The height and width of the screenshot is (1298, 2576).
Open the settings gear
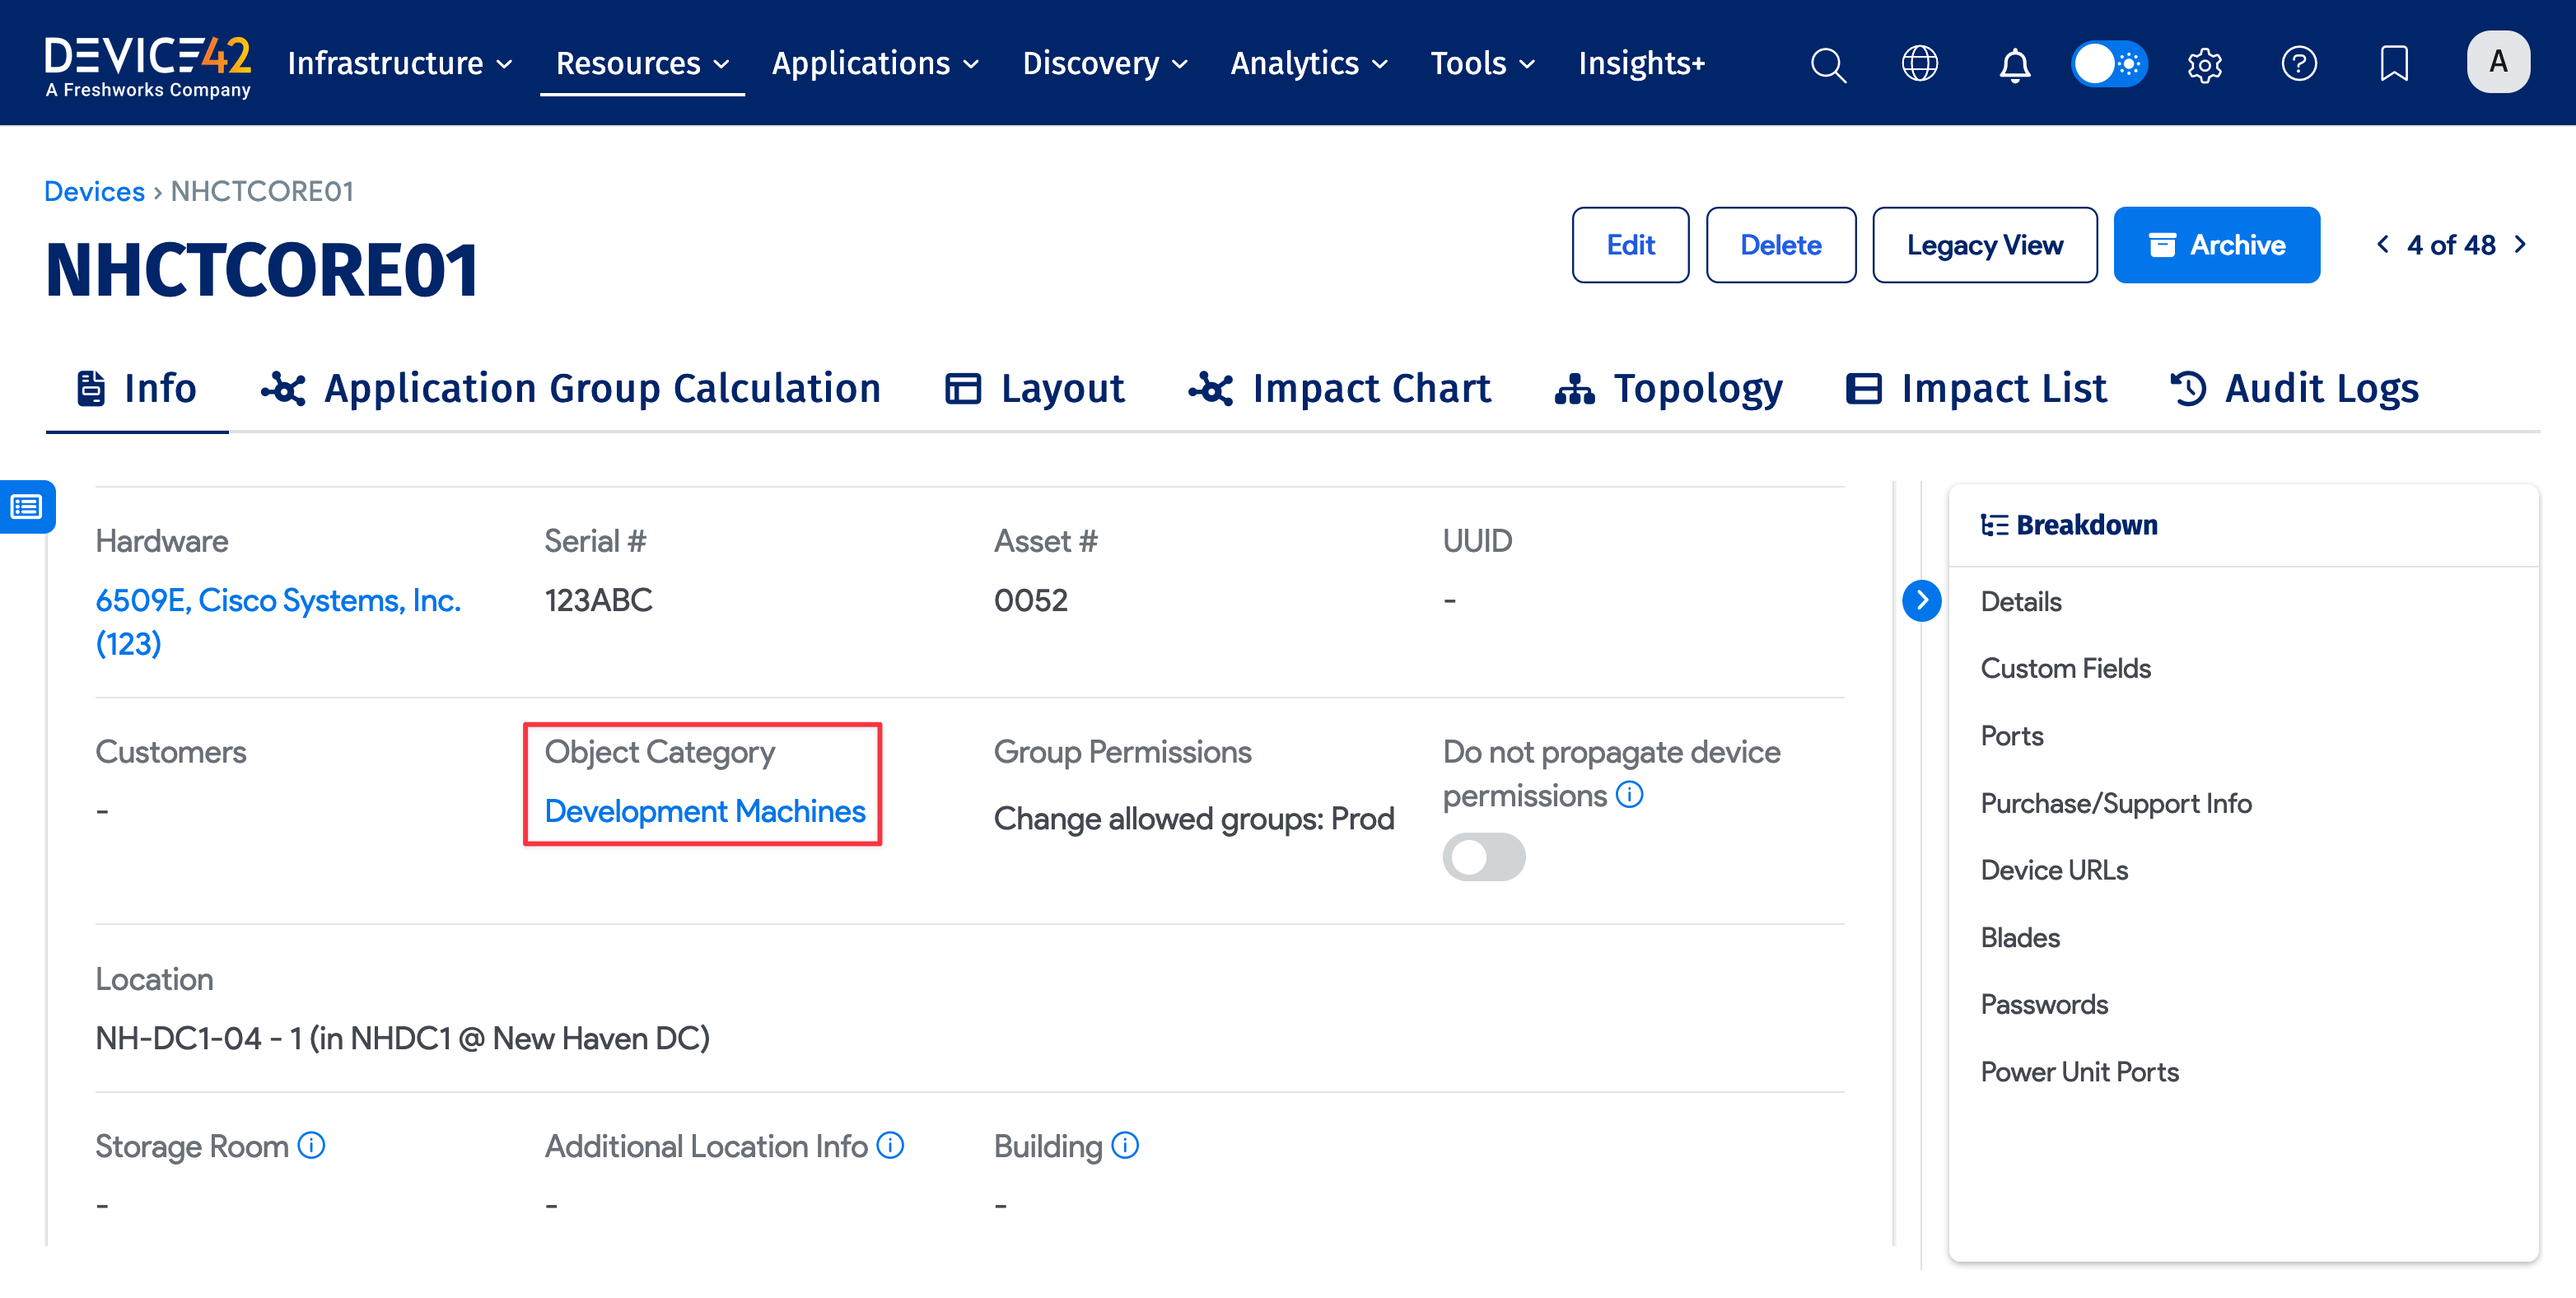tap(2204, 63)
